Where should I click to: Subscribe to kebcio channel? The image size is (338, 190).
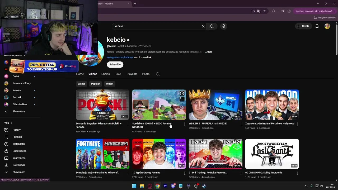point(115,64)
